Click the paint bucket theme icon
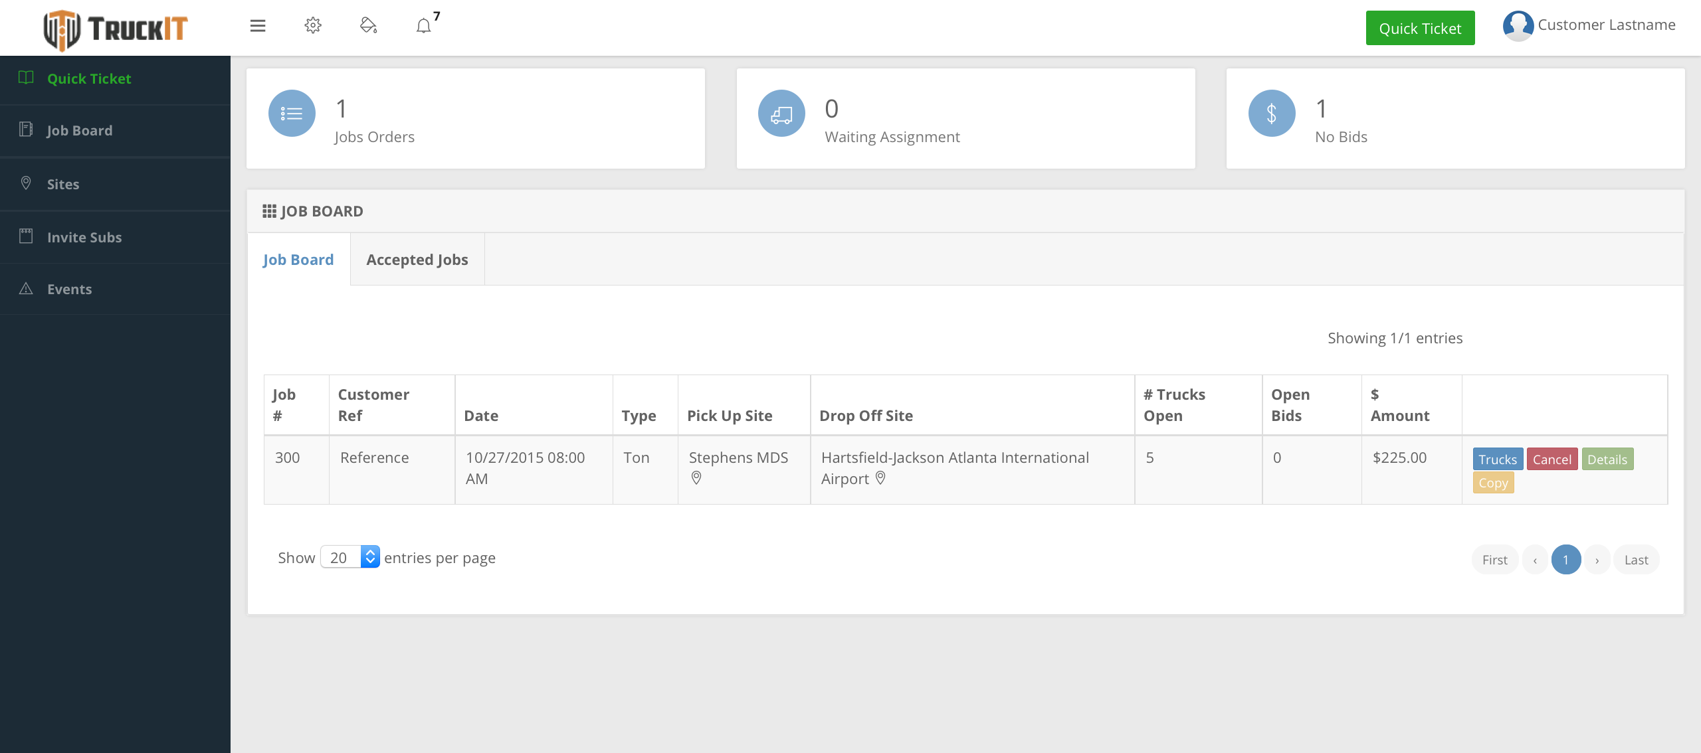The width and height of the screenshot is (1701, 753). 368,26
